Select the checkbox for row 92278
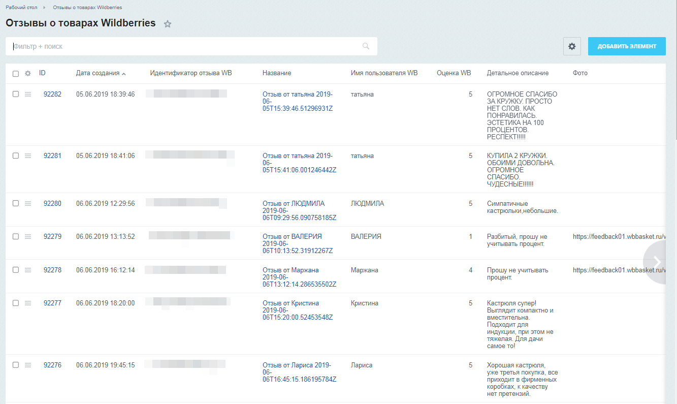This screenshot has height=404, width=677. click(16, 270)
